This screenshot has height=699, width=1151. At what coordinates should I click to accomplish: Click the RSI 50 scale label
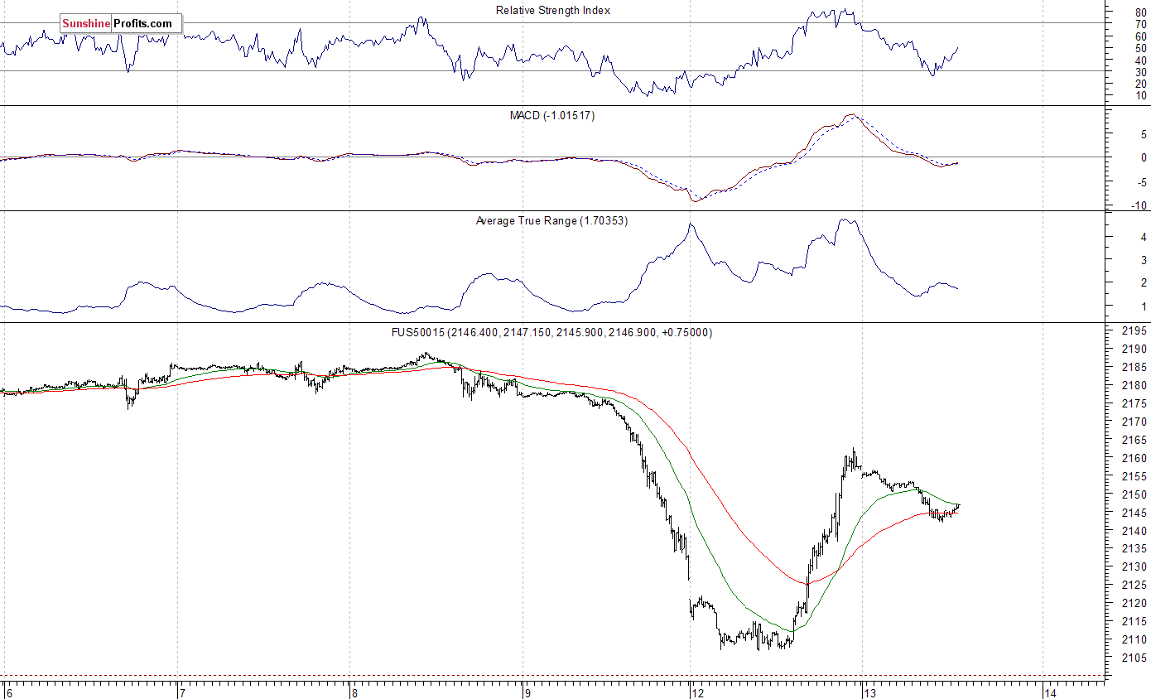[x=1141, y=48]
